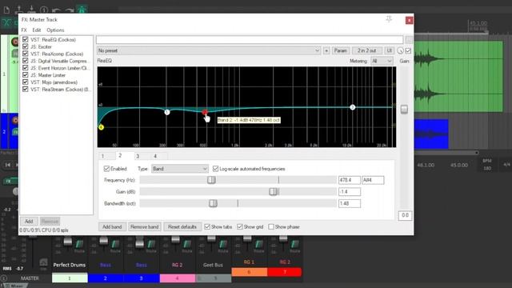Click the Remove band button
The image size is (512, 288).
click(144, 226)
